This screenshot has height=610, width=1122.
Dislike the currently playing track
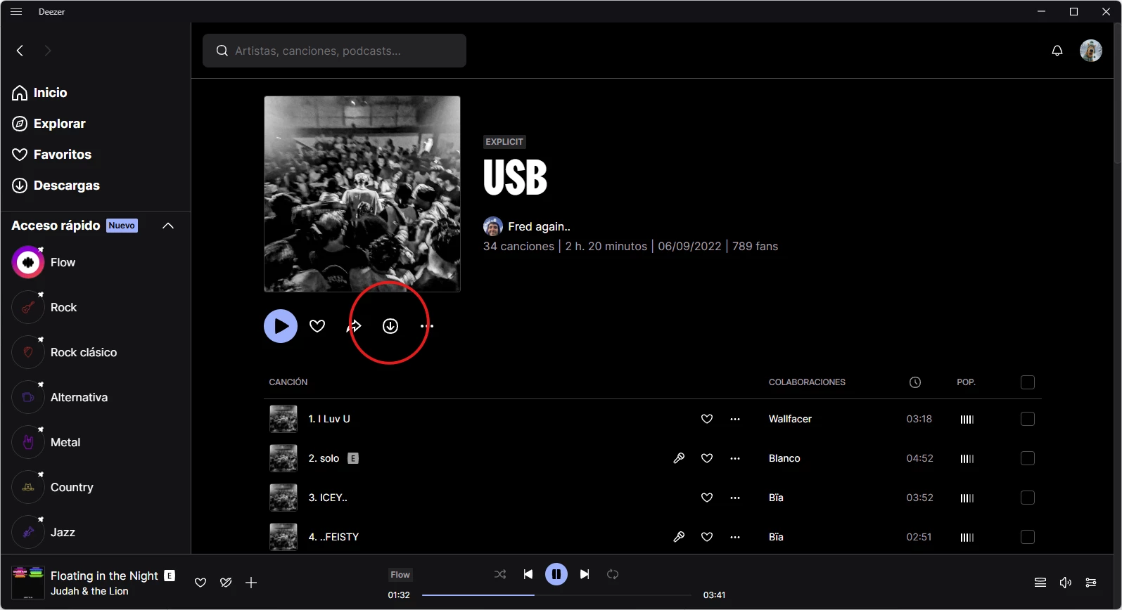click(226, 583)
